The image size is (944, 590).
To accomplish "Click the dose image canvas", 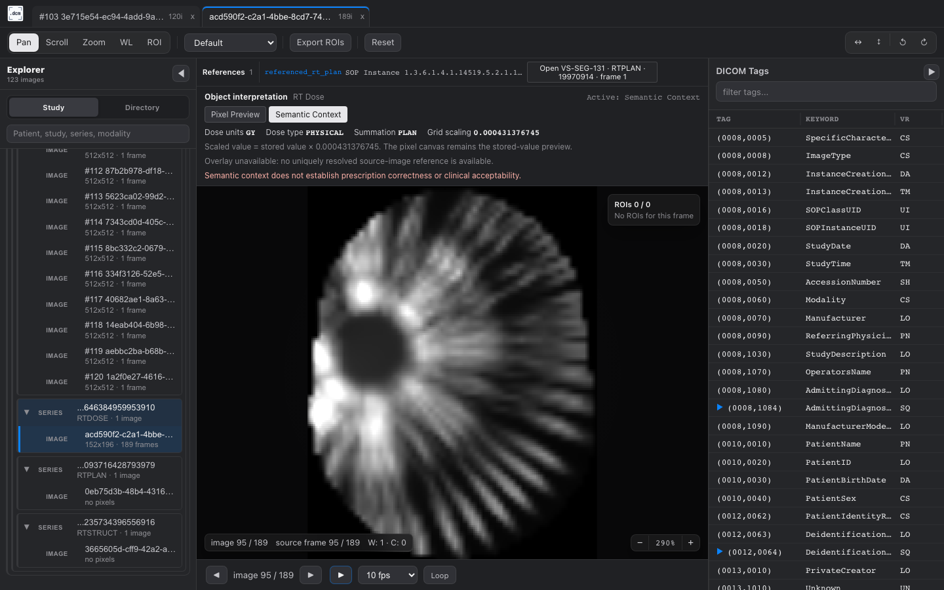I will [452, 372].
